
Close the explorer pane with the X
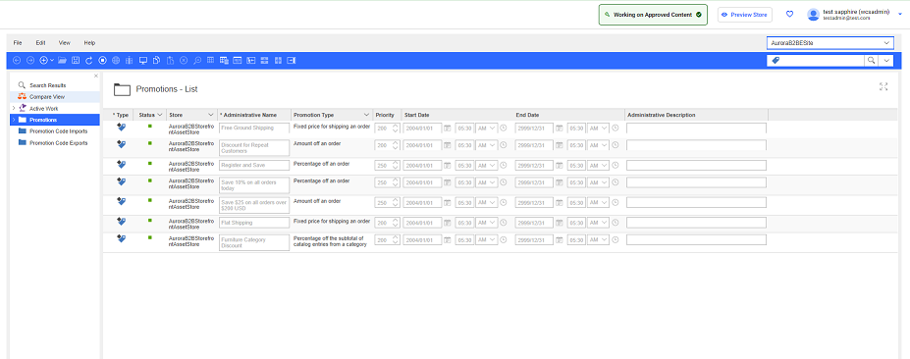96,76
